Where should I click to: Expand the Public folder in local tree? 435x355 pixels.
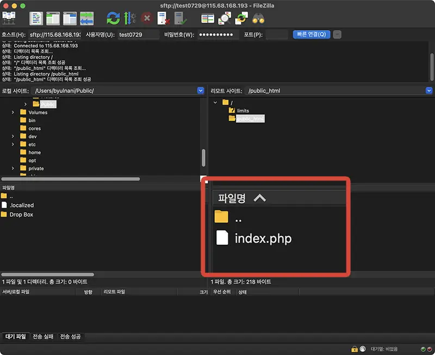[26, 104]
